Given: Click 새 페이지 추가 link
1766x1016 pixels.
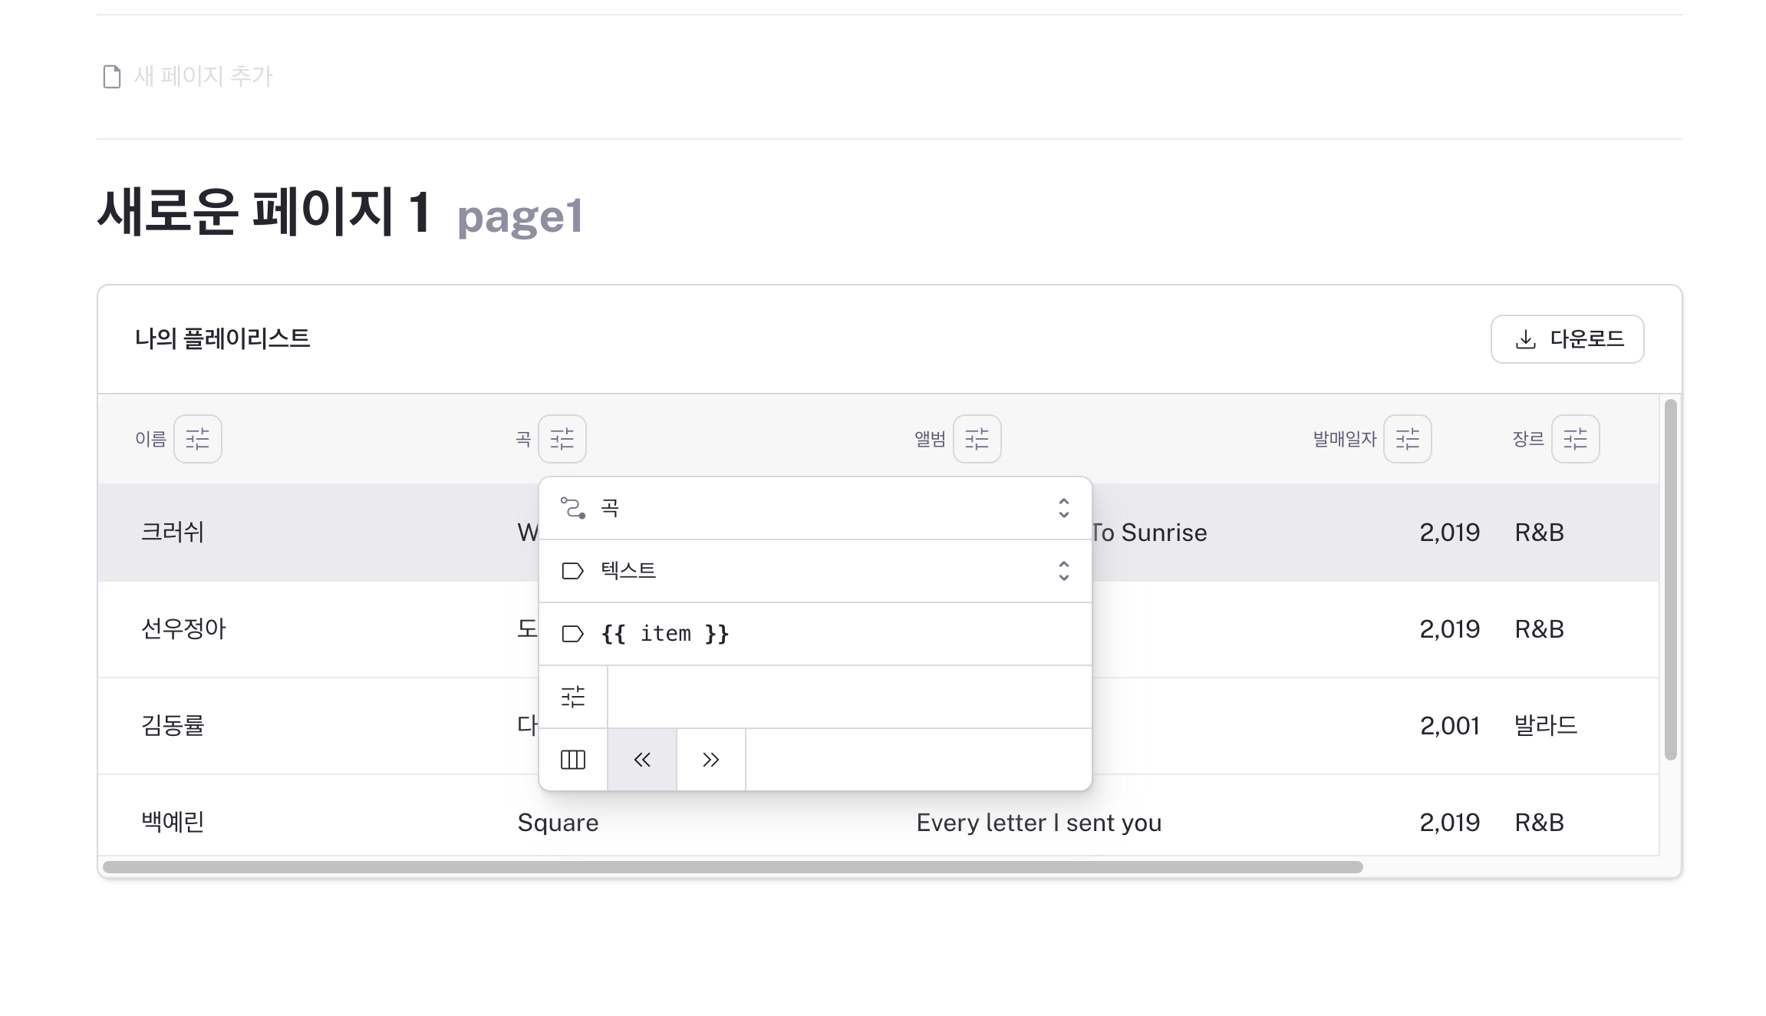Looking at the screenshot, I should pyautogui.click(x=188, y=77).
